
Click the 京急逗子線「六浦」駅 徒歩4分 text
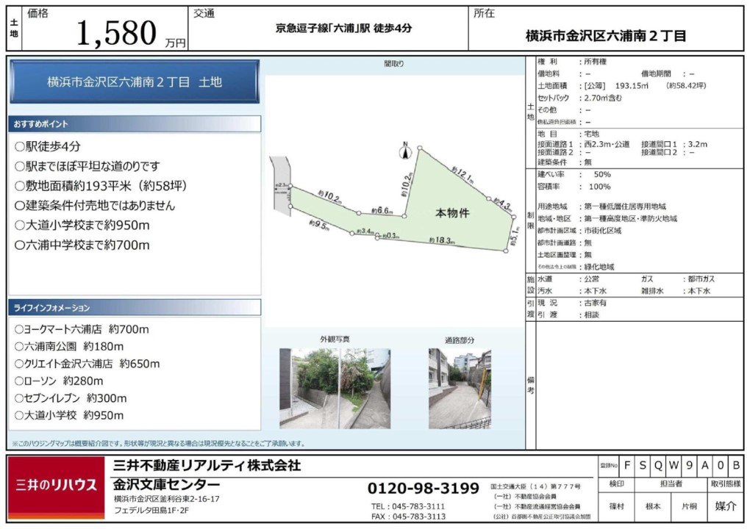tap(343, 28)
